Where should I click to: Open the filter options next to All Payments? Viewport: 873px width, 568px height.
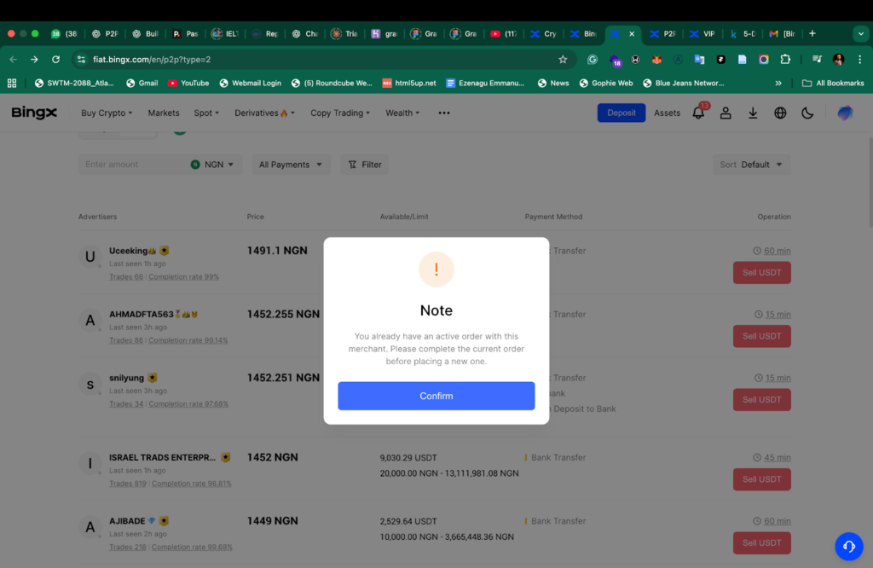(364, 164)
